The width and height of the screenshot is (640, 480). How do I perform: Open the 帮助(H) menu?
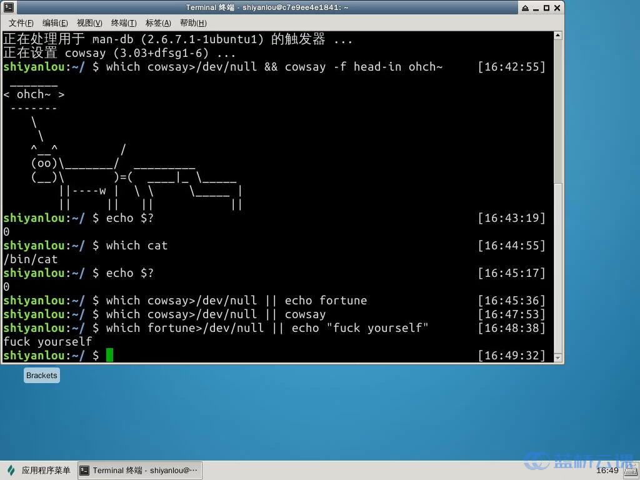click(x=192, y=23)
